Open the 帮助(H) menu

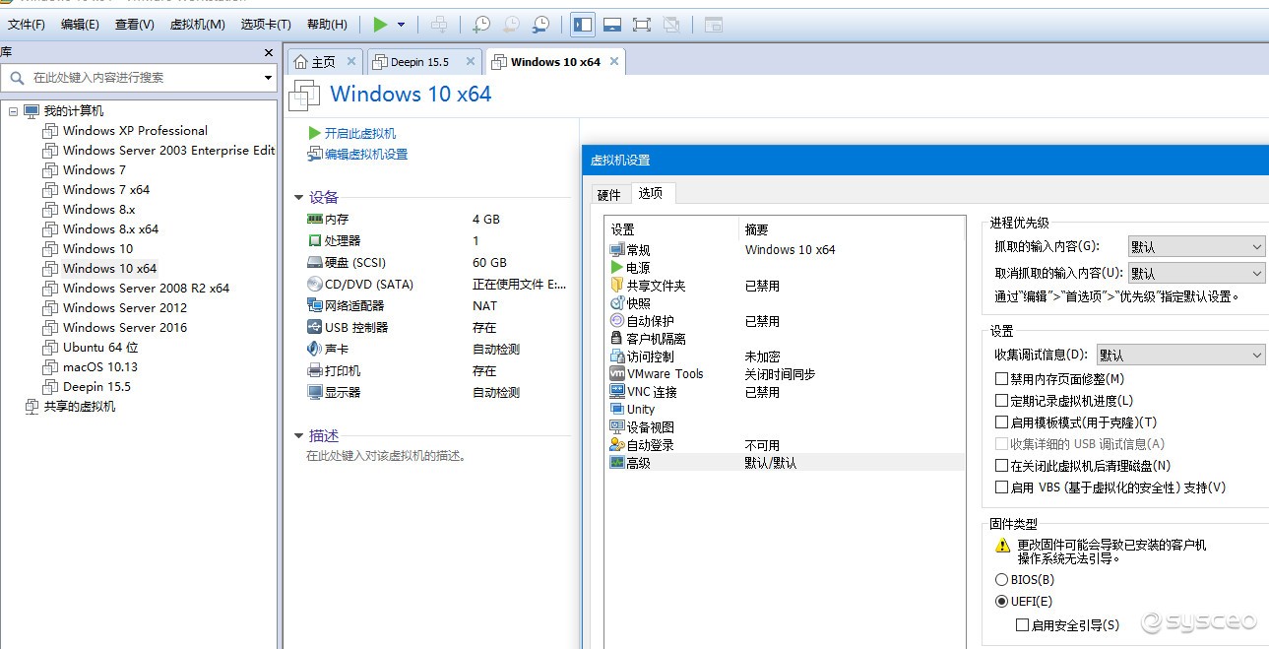(x=327, y=25)
